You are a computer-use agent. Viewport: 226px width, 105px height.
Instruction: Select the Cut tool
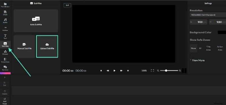click(5, 84)
